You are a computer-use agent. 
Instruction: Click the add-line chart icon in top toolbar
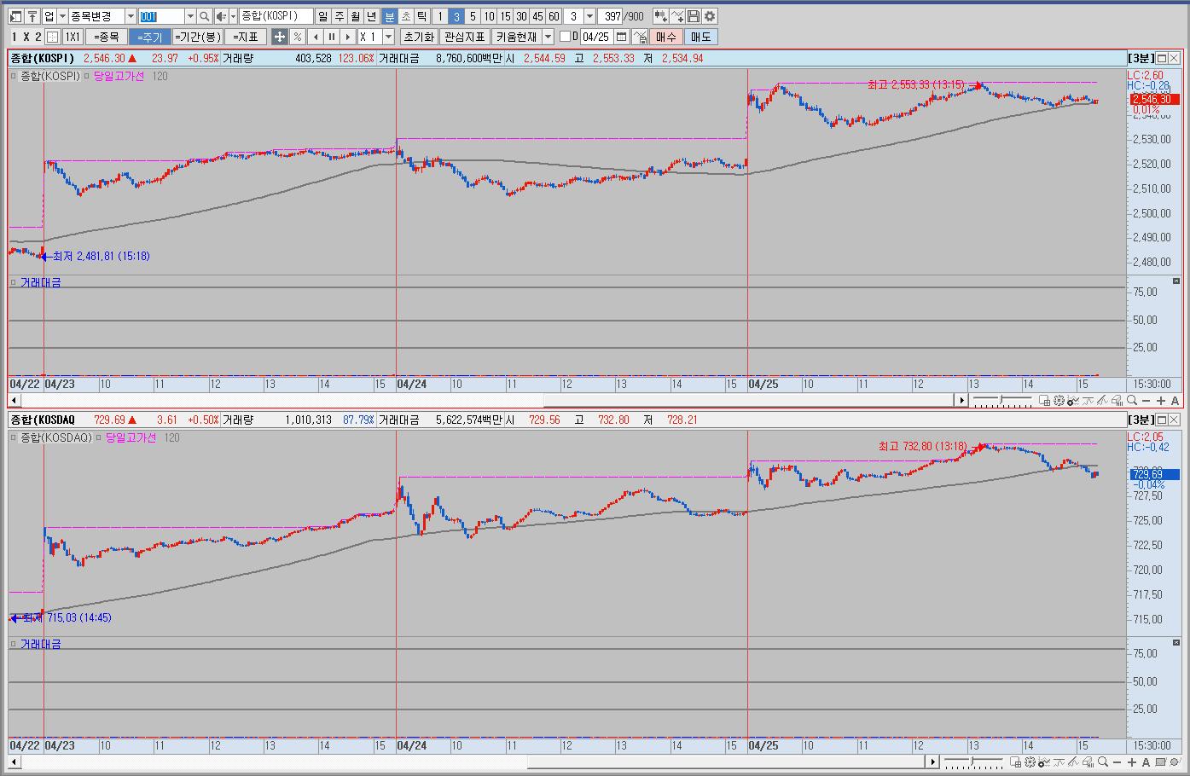pos(677,16)
